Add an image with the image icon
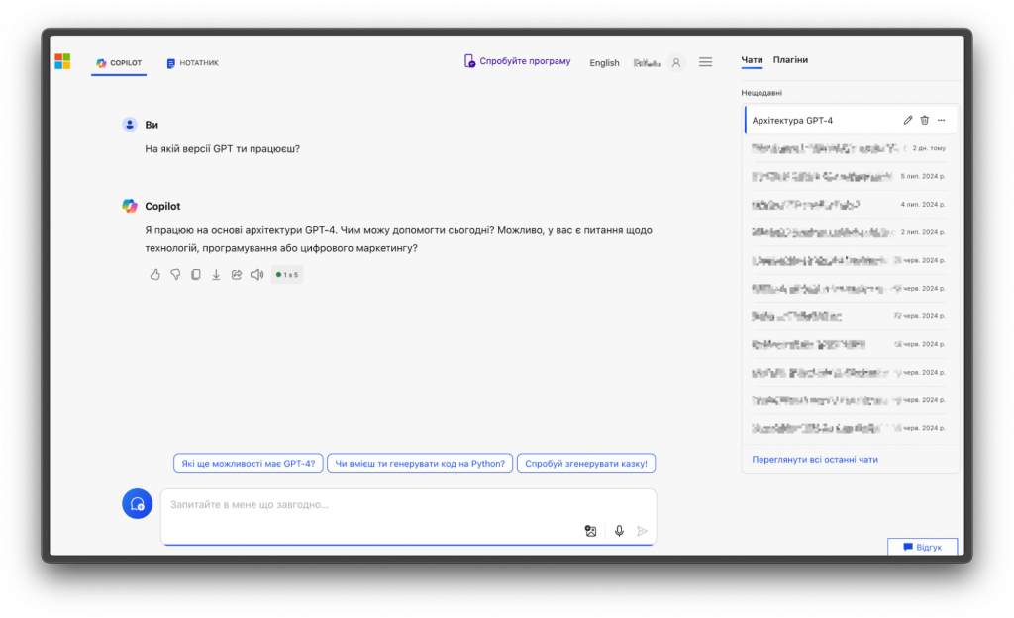The width and height of the screenshot is (1014, 618). (x=590, y=531)
